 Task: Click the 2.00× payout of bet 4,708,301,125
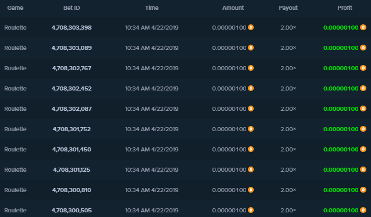(x=288, y=170)
